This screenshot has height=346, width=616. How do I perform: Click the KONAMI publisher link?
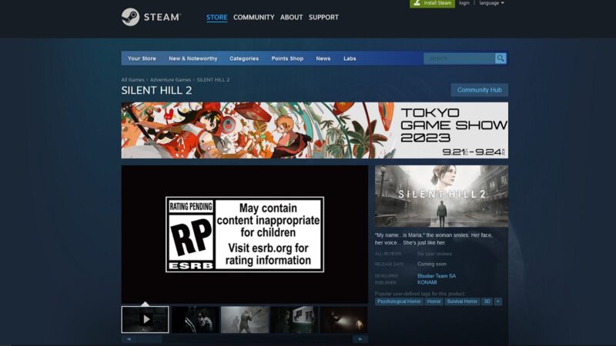427,282
